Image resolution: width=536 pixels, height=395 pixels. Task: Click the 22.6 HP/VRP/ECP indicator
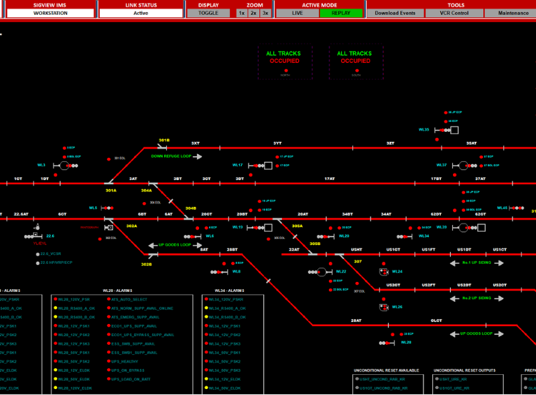38,263
